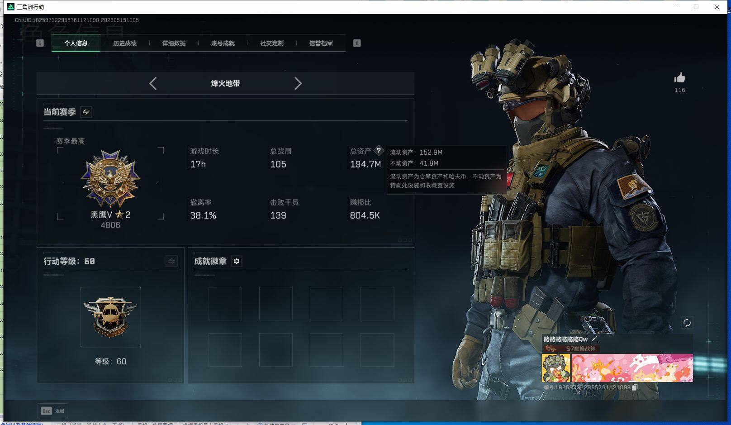731x425 pixels.
Task: Toggle the 行动等级 switch icon
Action: point(171,261)
